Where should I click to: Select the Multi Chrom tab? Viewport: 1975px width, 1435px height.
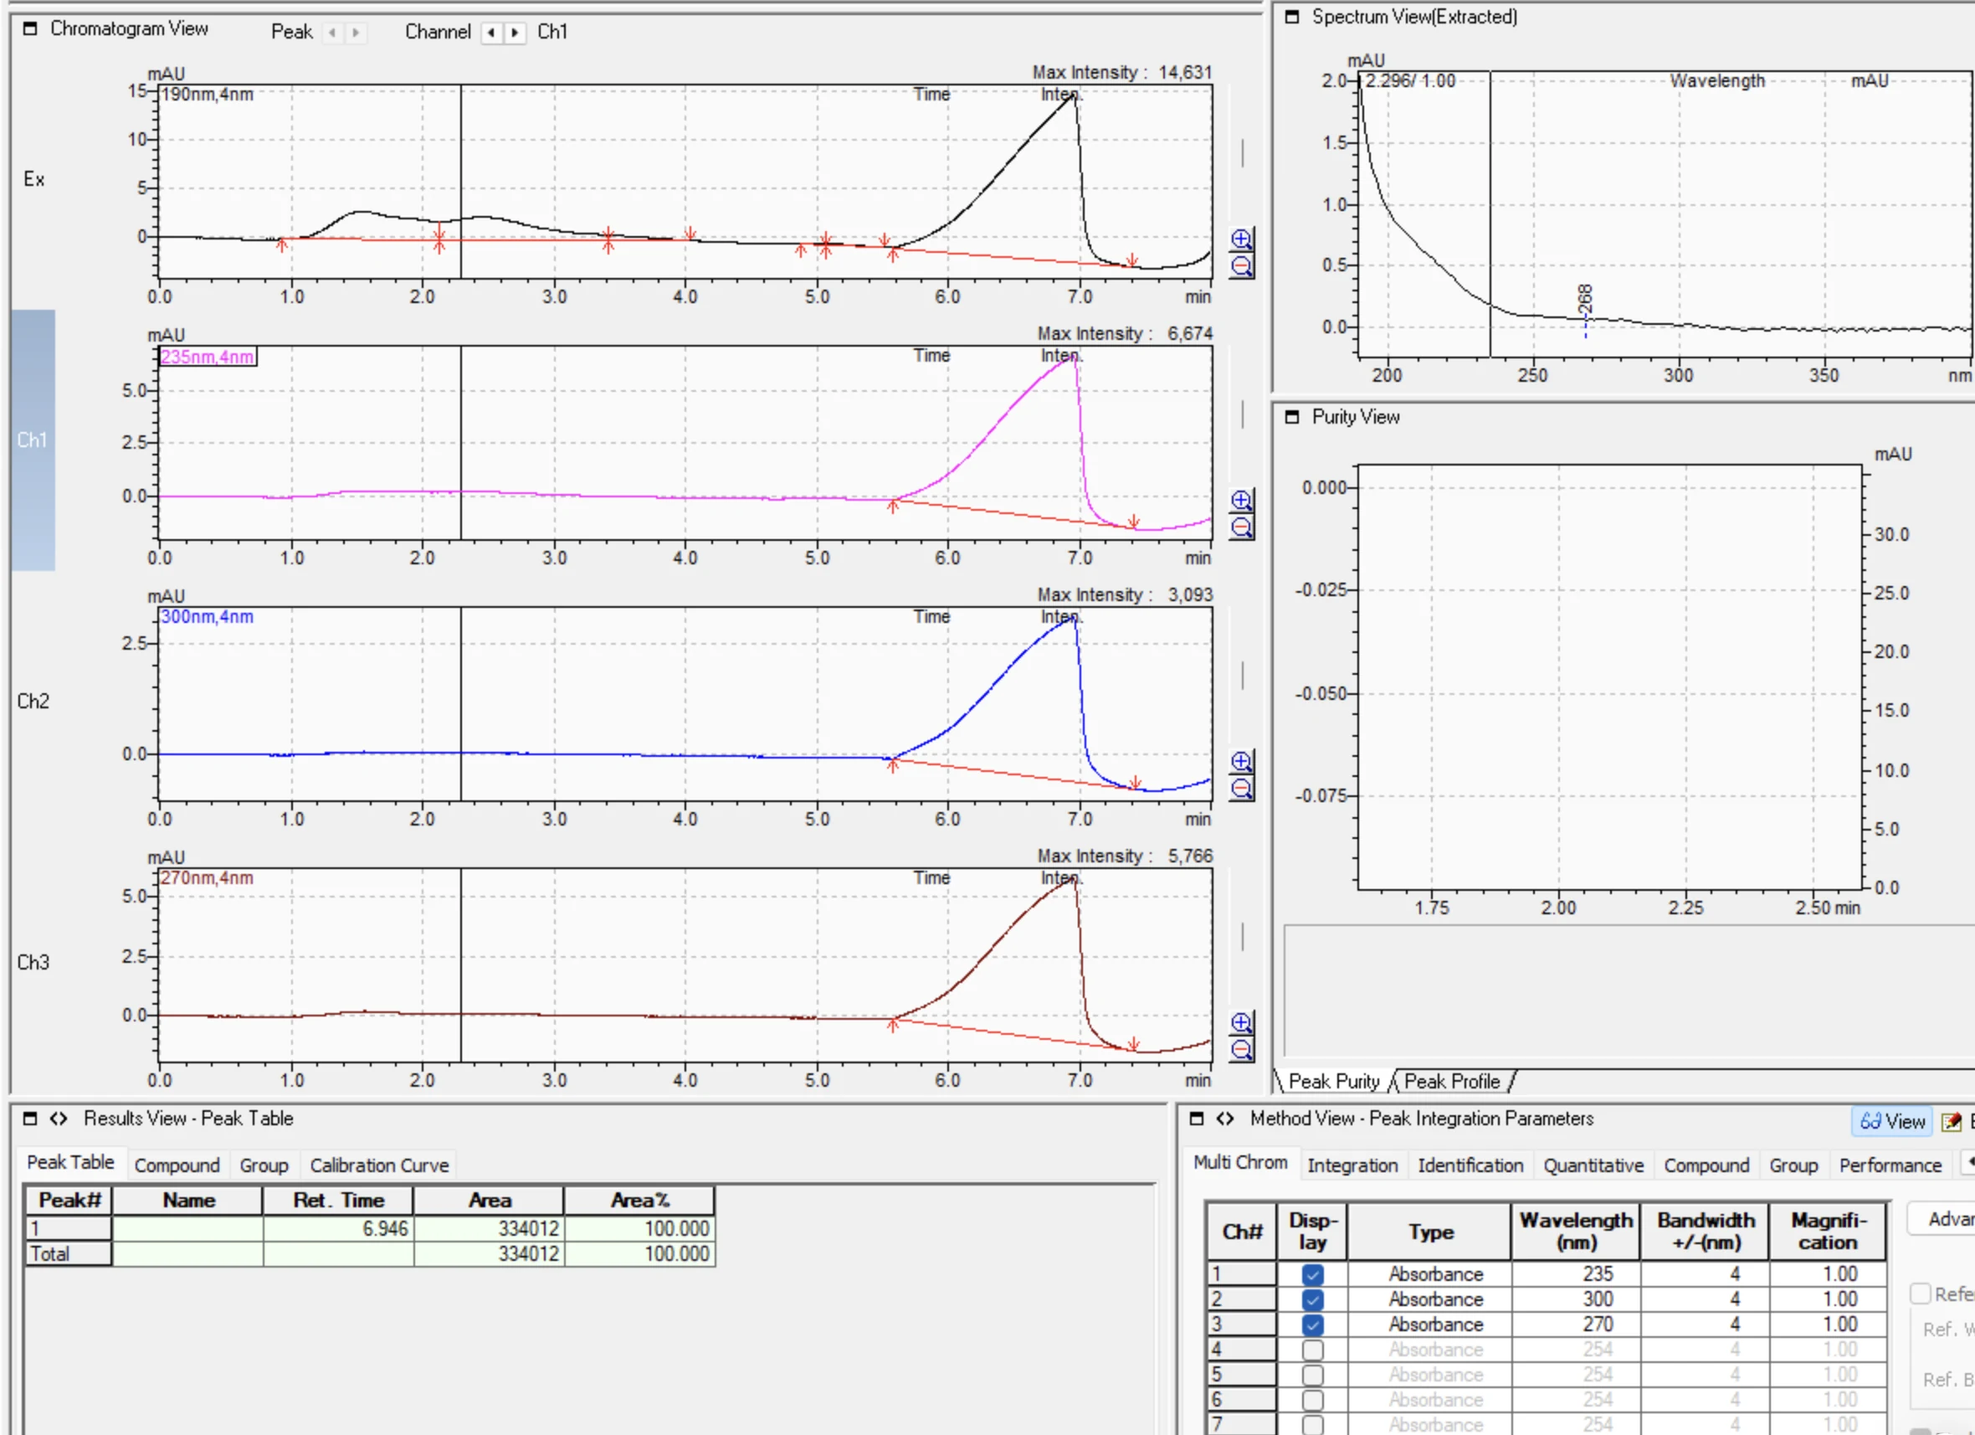click(1240, 1162)
